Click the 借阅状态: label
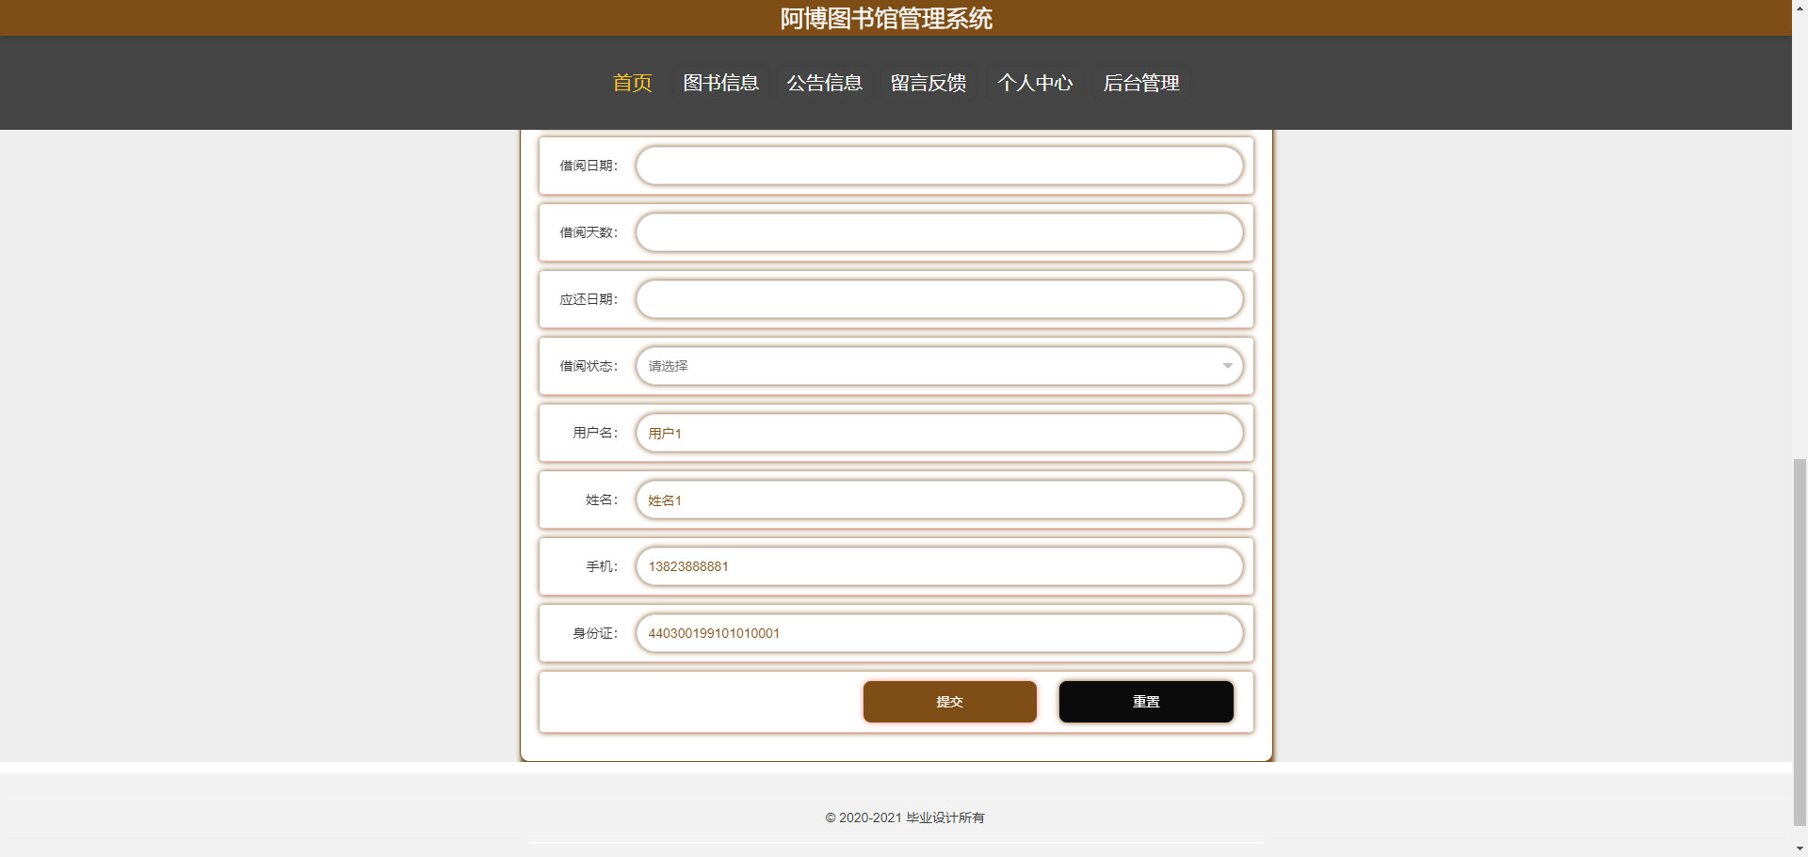 coord(589,366)
